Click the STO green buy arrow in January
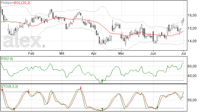 (14, 109)
